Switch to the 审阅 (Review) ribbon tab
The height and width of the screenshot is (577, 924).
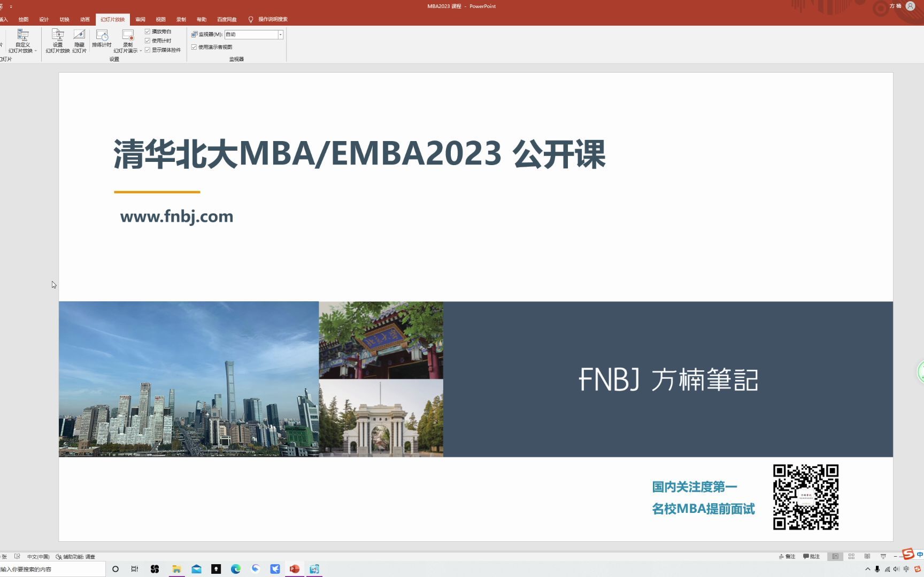click(141, 19)
